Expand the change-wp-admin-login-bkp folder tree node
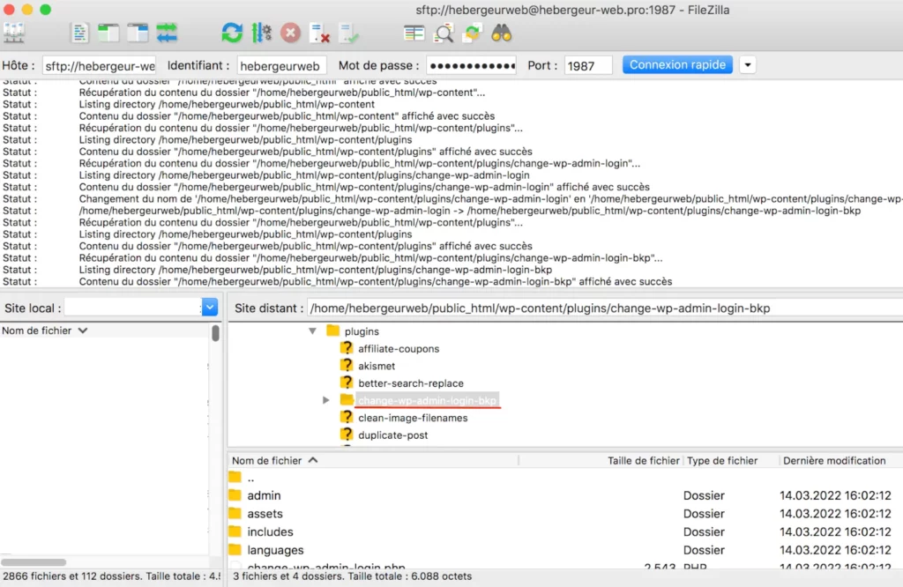 [326, 400]
